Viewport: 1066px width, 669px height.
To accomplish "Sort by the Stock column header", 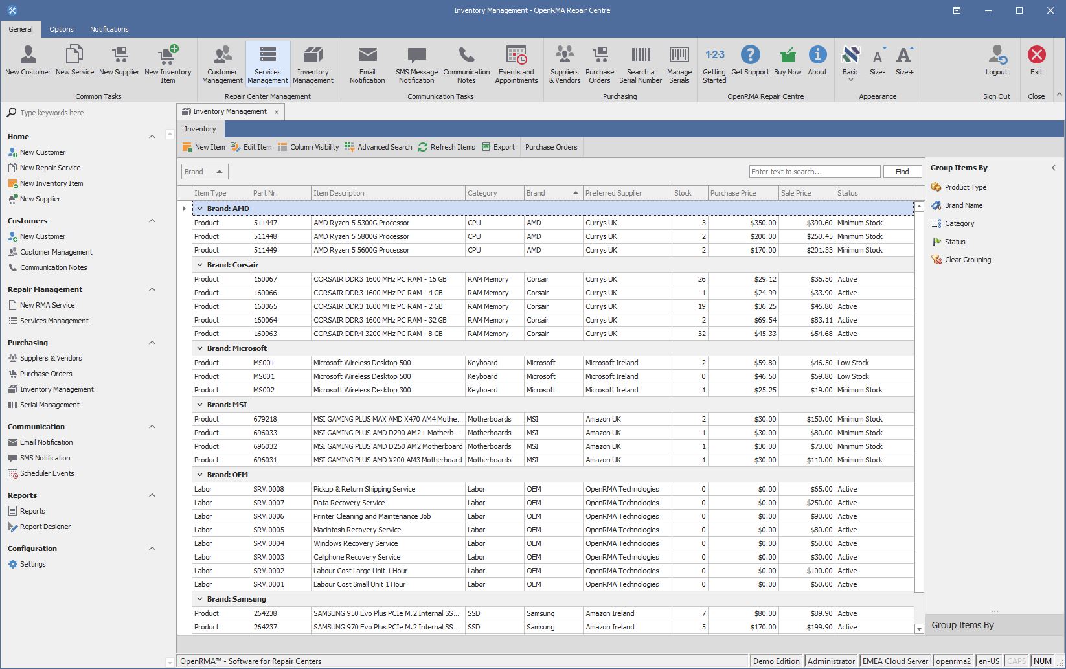I will [690, 193].
